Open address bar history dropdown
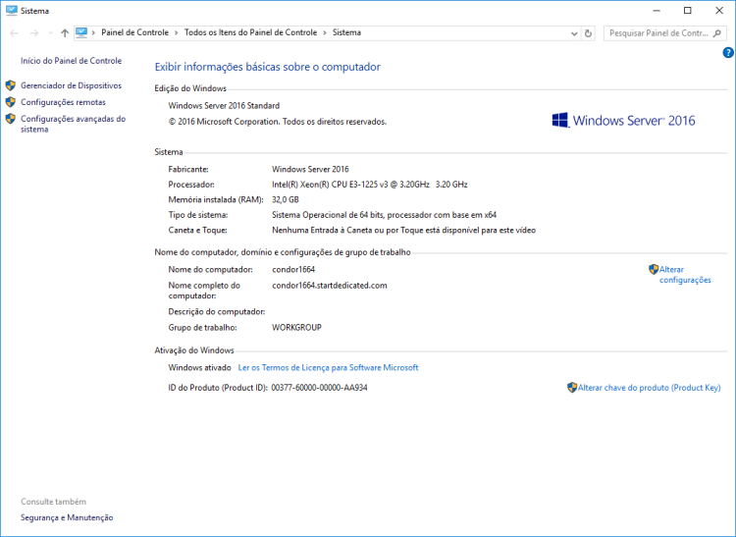Image resolution: width=736 pixels, height=537 pixels. (x=574, y=33)
